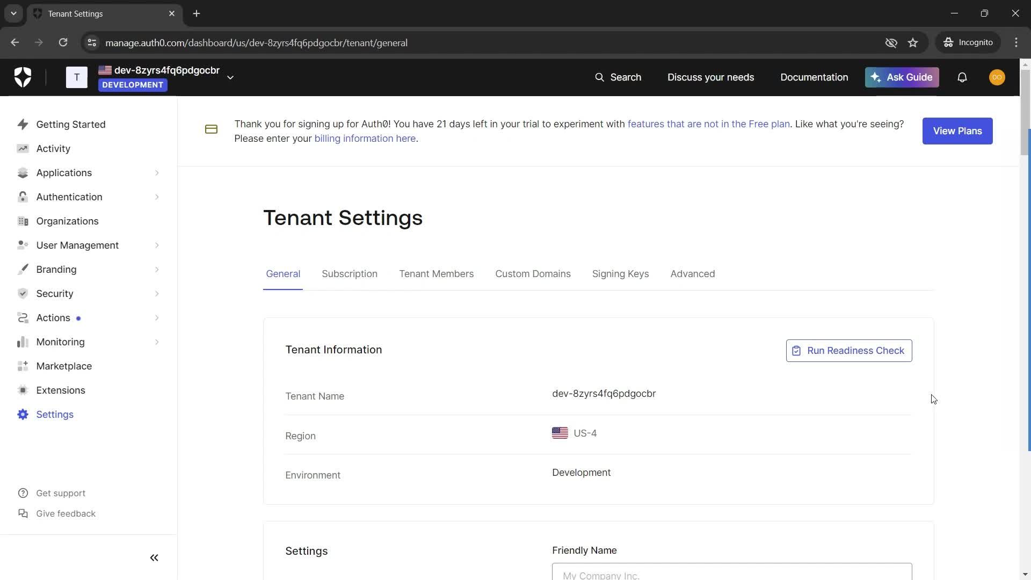
Task: Open the tenant switcher chevron dropdown
Action: (230, 77)
